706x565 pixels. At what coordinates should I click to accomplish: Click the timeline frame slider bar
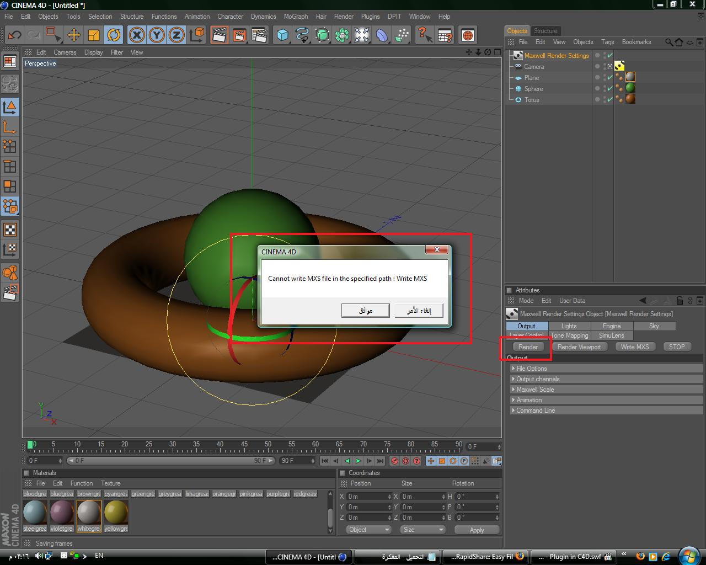(171, 461)
